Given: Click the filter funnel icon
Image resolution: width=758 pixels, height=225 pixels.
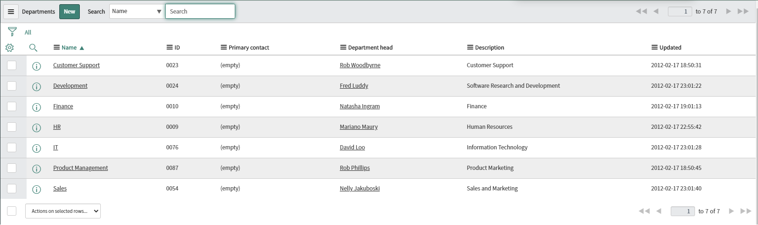Looking at the screenshot, I should click(x=12, y=32).
